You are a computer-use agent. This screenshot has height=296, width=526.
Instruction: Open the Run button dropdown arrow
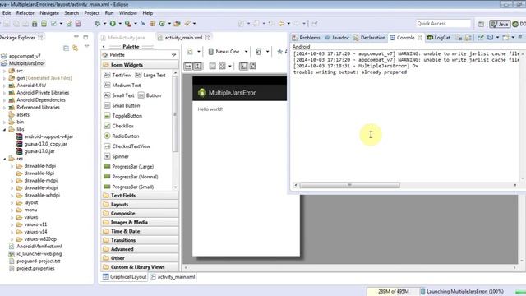click(120, 24)
